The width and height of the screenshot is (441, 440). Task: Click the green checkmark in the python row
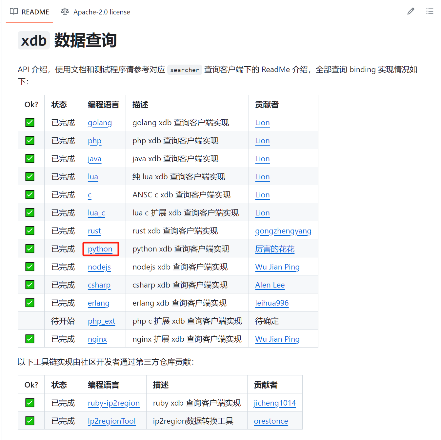pos(30,249)
